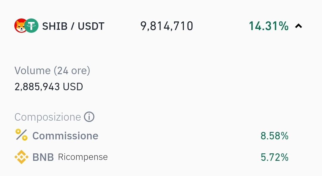Viewport: 322px width, 176px height.
Task: Click the BNB diamond logo icon
Action: (x=21, y=157)
